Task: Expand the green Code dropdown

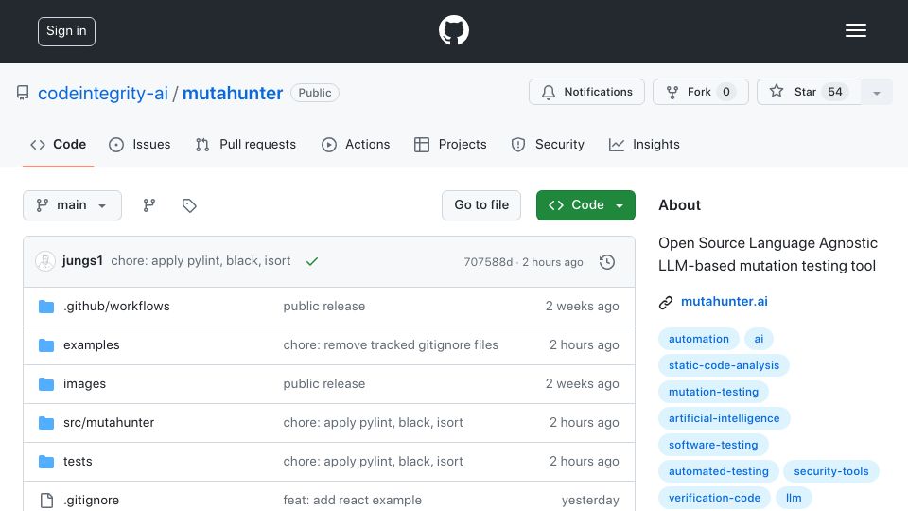Action: tap(585, 205)
